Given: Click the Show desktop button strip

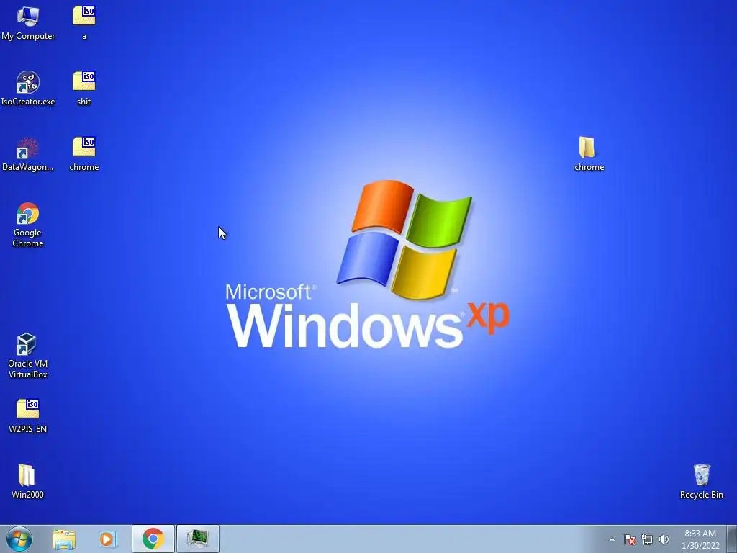Looking at the screenshot, I should click(x=732, y=539).
